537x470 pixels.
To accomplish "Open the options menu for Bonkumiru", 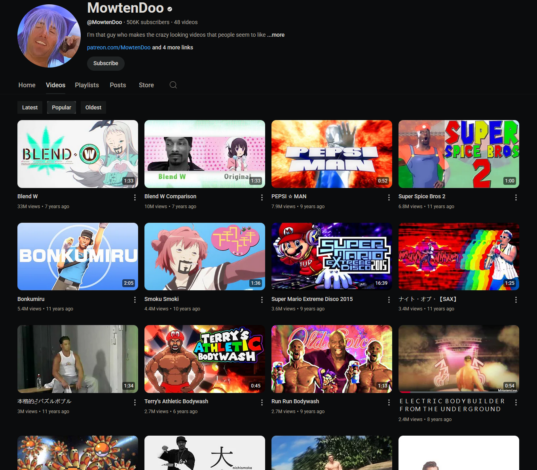I will point(135,300).
